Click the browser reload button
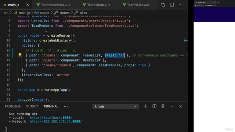This screenshot has width=235, height=132. (202, 5)
